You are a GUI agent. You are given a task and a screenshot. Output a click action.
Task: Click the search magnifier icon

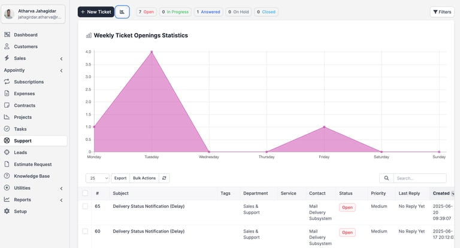coord(386,178)
